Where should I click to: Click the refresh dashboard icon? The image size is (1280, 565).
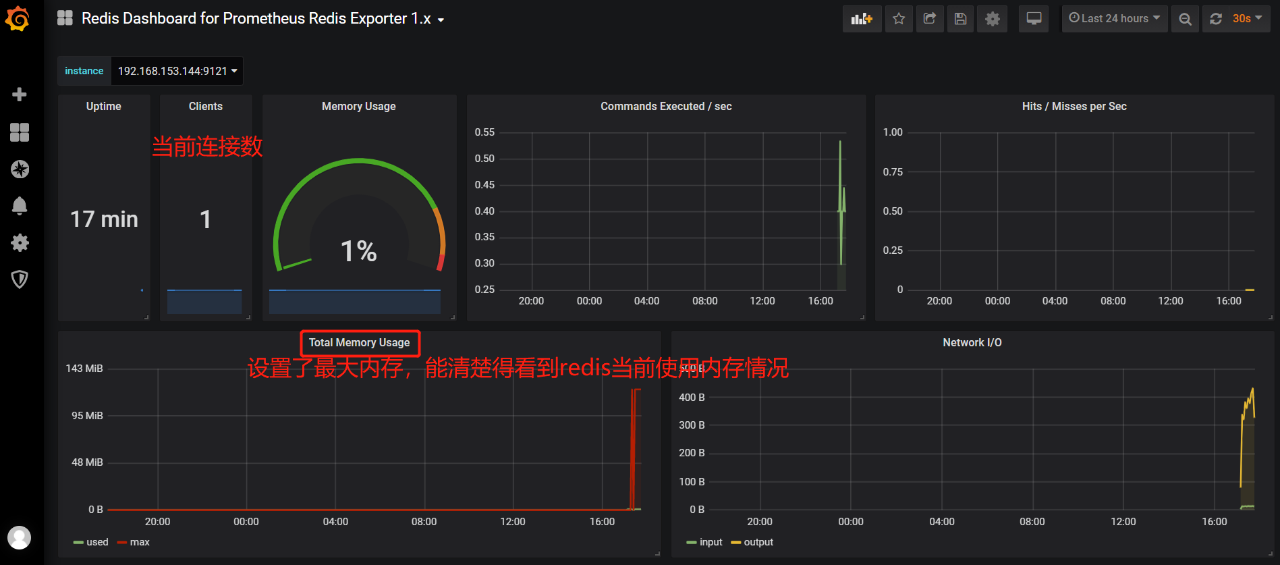point(1216,19)
